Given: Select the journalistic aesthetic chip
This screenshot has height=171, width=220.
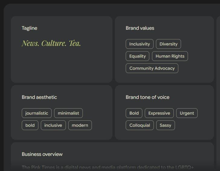Looking at the screenshot, I should (37, 113).
